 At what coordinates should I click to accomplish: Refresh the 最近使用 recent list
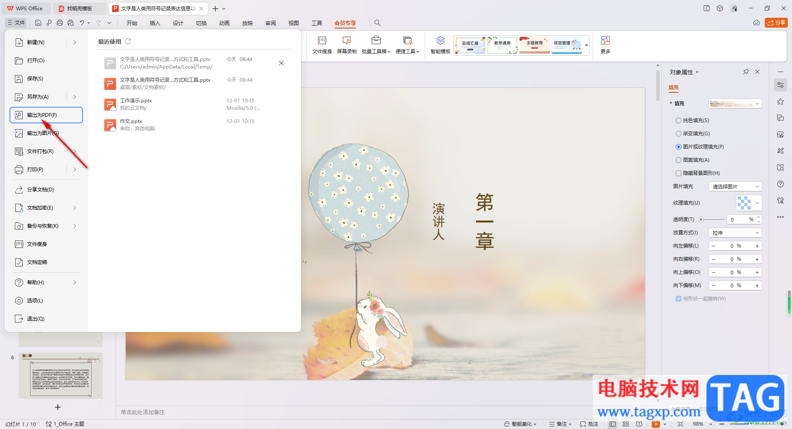pos(128,41)
